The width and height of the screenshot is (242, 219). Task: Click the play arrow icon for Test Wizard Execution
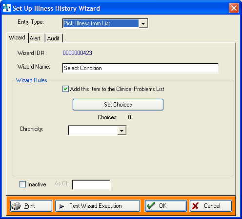[x=61, y=206]
